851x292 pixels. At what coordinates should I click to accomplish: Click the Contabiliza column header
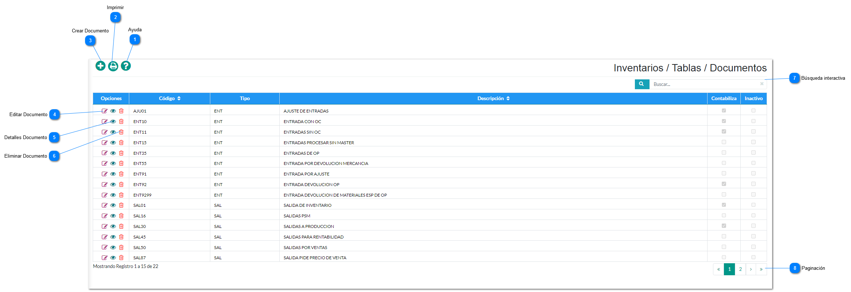click(x=724, y=99)
